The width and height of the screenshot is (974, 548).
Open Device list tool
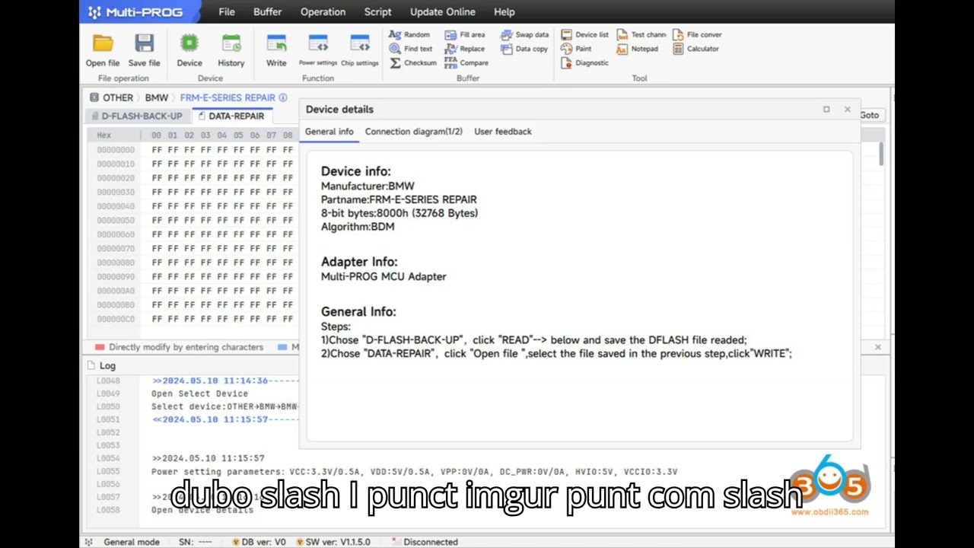point(584,34)
